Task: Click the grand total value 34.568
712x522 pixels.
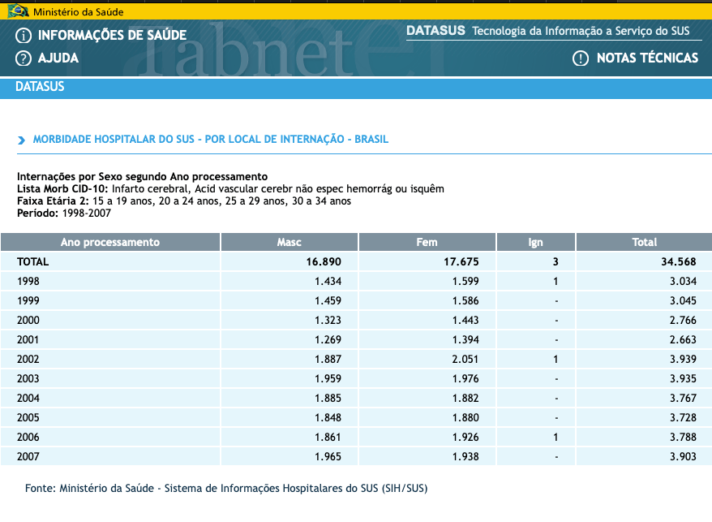Action: [679, 262]
